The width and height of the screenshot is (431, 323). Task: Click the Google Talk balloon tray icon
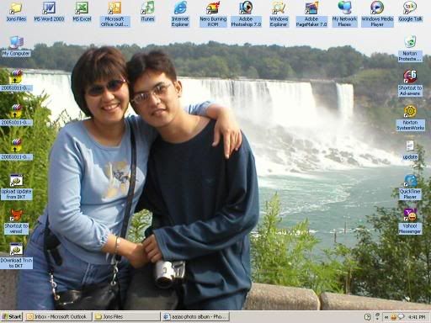401,317
